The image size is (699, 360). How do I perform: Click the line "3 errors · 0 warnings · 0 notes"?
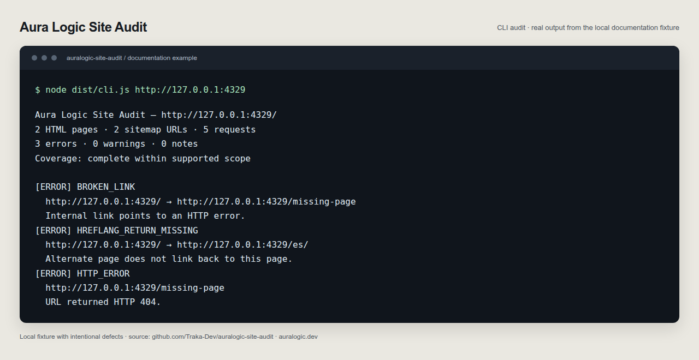(116, 144)
